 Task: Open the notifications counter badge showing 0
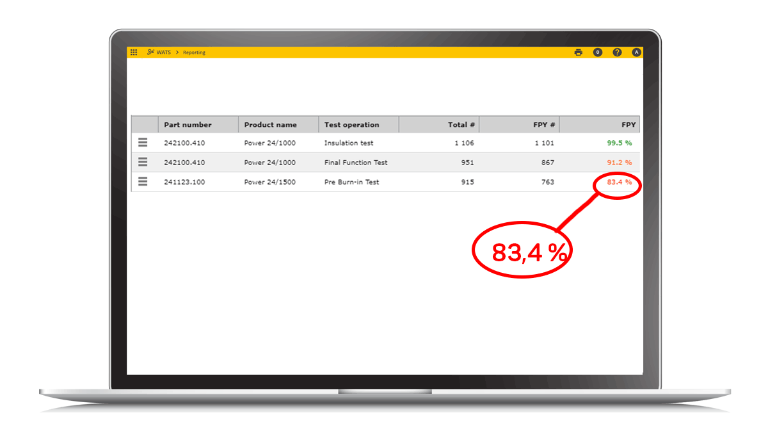click(598, 53)
